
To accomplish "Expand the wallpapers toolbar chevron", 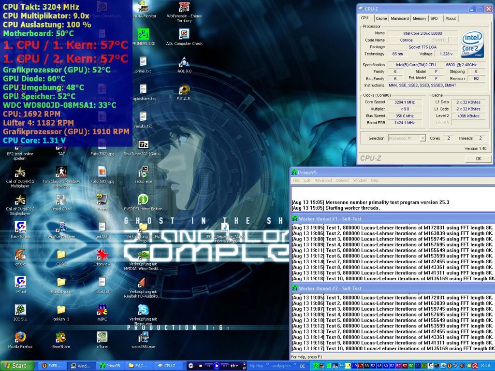I will point(294,364).
